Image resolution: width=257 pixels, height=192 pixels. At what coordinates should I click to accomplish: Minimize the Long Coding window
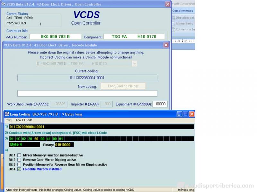click(179, 114)
